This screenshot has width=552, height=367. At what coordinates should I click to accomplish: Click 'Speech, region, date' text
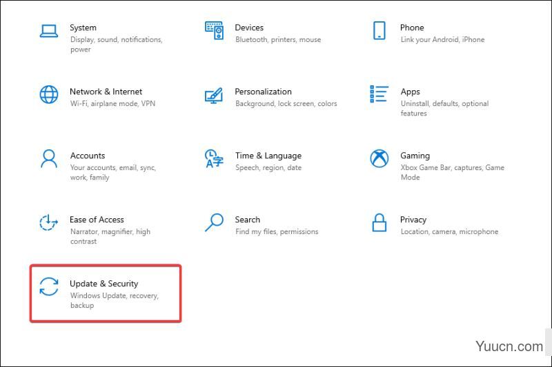(268, 168)
